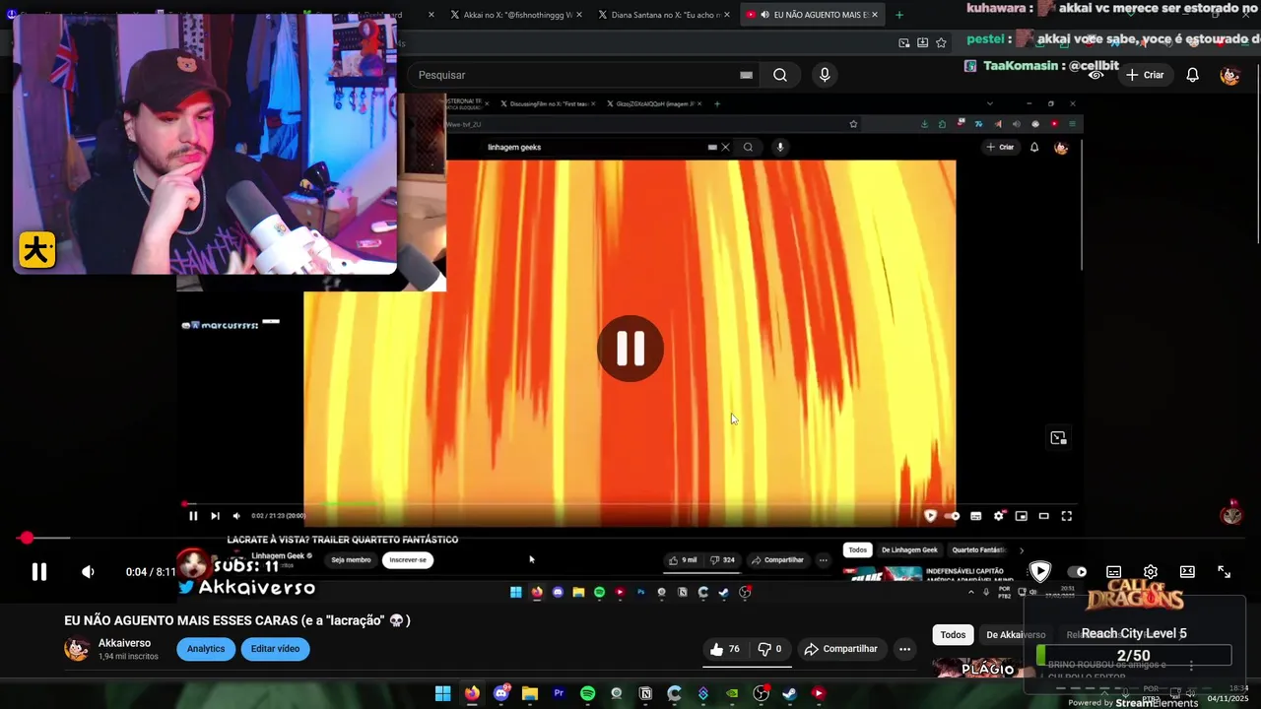Open Steam from the bottom taskbar
Image resolution: width=1261 pixels, height=709 pixels.
789,693
